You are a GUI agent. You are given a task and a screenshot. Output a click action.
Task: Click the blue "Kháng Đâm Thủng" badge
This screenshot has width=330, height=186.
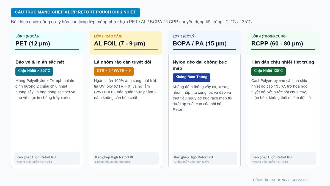point(191,77)
